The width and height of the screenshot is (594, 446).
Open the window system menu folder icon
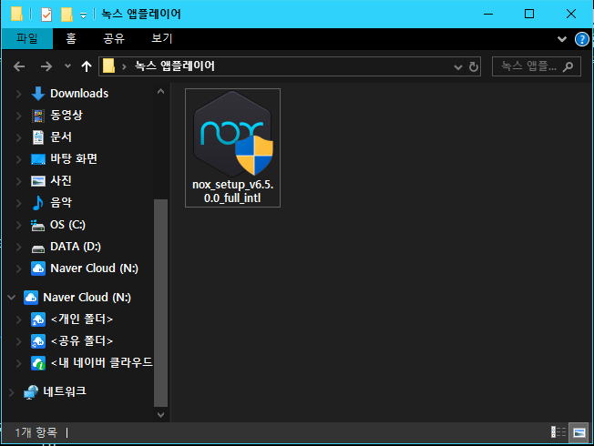point(16,14)
